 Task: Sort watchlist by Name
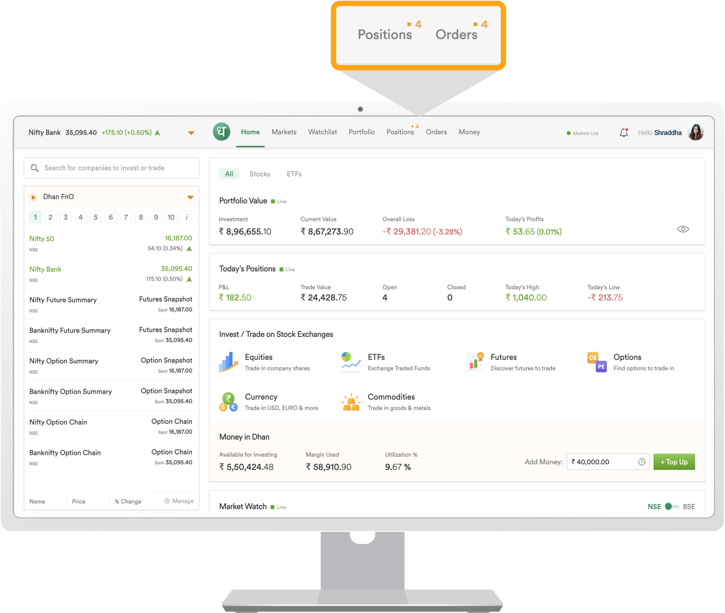[37, 502]
